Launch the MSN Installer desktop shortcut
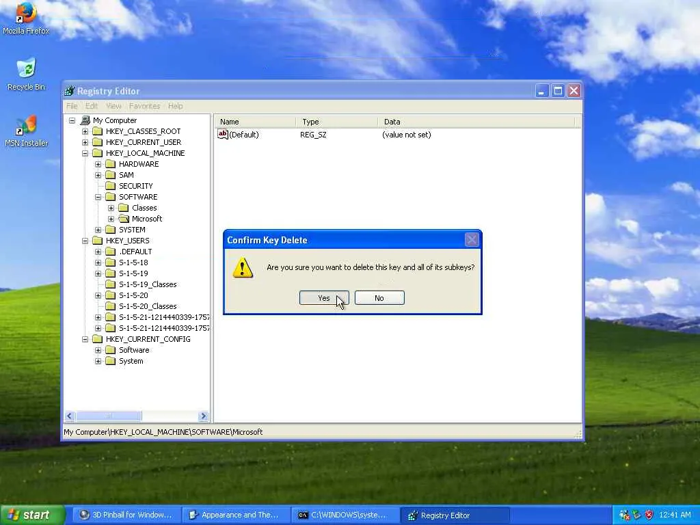 click(26, 131)
